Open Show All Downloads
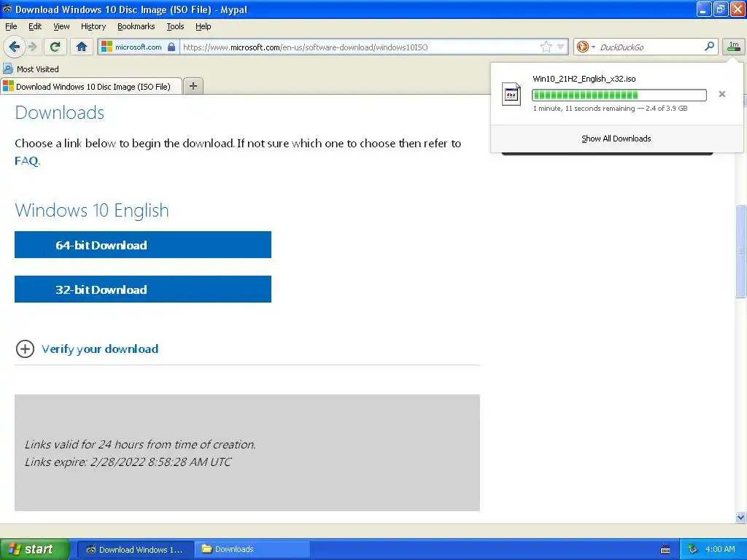Viewport: 747px width, 560px height. [x=616, y=139]
